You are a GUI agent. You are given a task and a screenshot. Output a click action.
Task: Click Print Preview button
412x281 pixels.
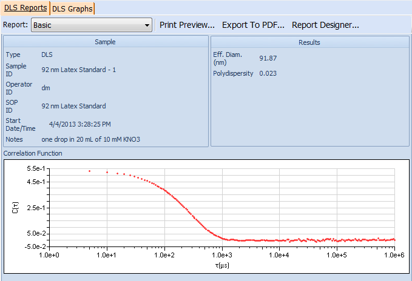click(x=187, y=25)
